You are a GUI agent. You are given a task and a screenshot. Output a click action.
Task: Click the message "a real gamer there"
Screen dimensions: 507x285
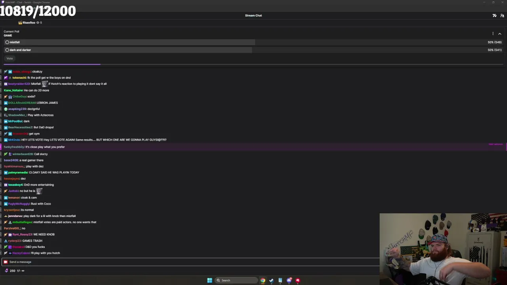tap(31, 160)
